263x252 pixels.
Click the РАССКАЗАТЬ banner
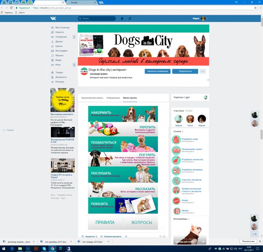(x=123, y=190)
